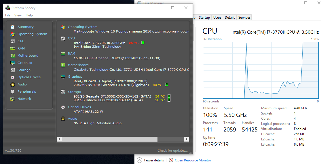Screen dimensions: 321x164
Task: Click the GTX 670 temperature indicator icon
Action: point(167,85)
